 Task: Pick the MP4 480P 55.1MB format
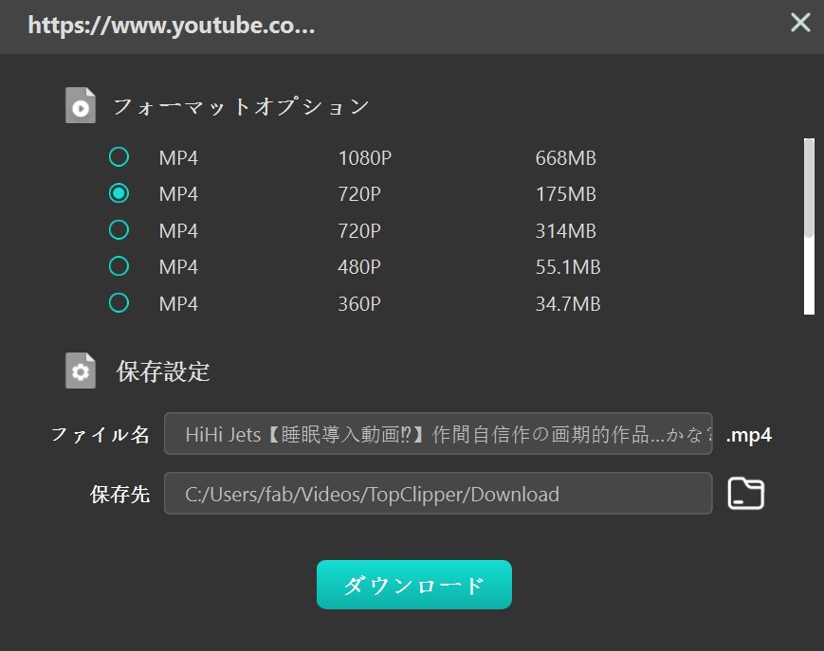coord(119,266)
